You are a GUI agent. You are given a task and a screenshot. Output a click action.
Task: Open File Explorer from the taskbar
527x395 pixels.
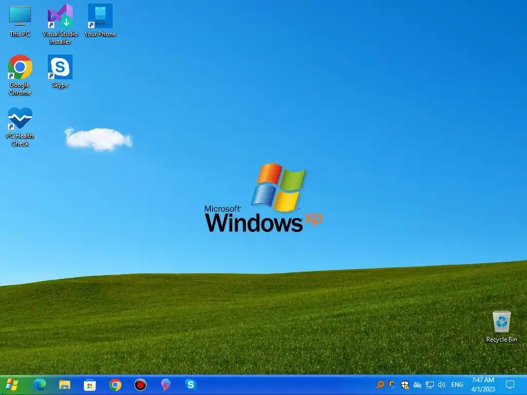coord(64,385)
